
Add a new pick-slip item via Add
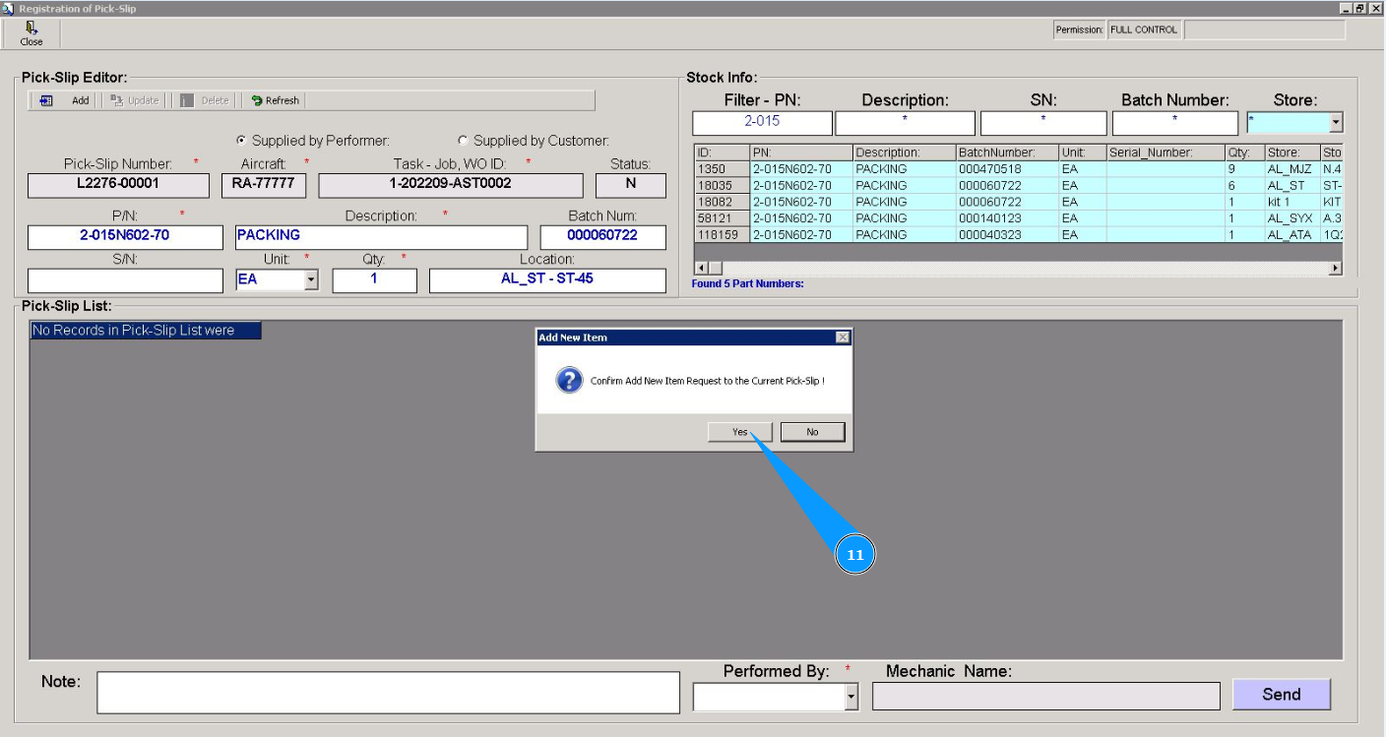(x=65, y=100)
